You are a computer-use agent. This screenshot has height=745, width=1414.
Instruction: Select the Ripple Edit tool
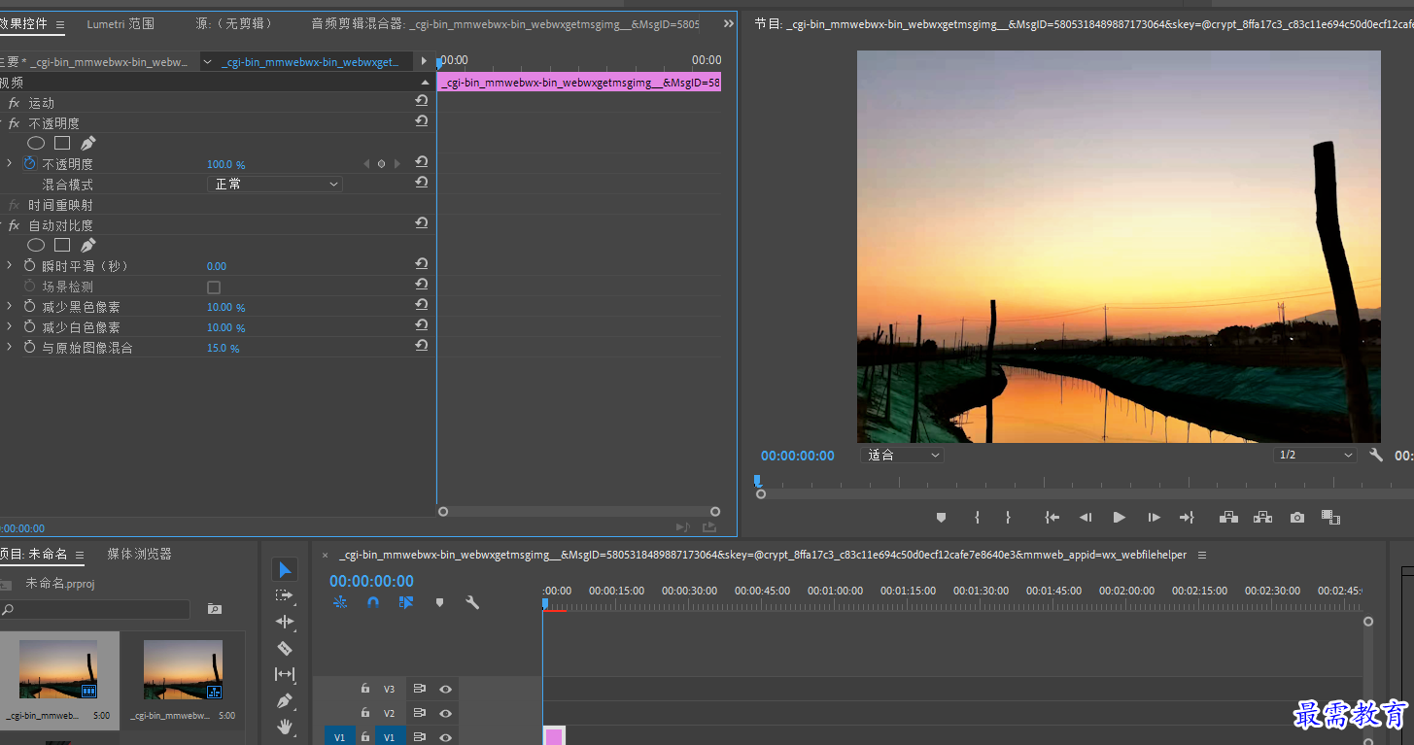(x=285, y=622)
